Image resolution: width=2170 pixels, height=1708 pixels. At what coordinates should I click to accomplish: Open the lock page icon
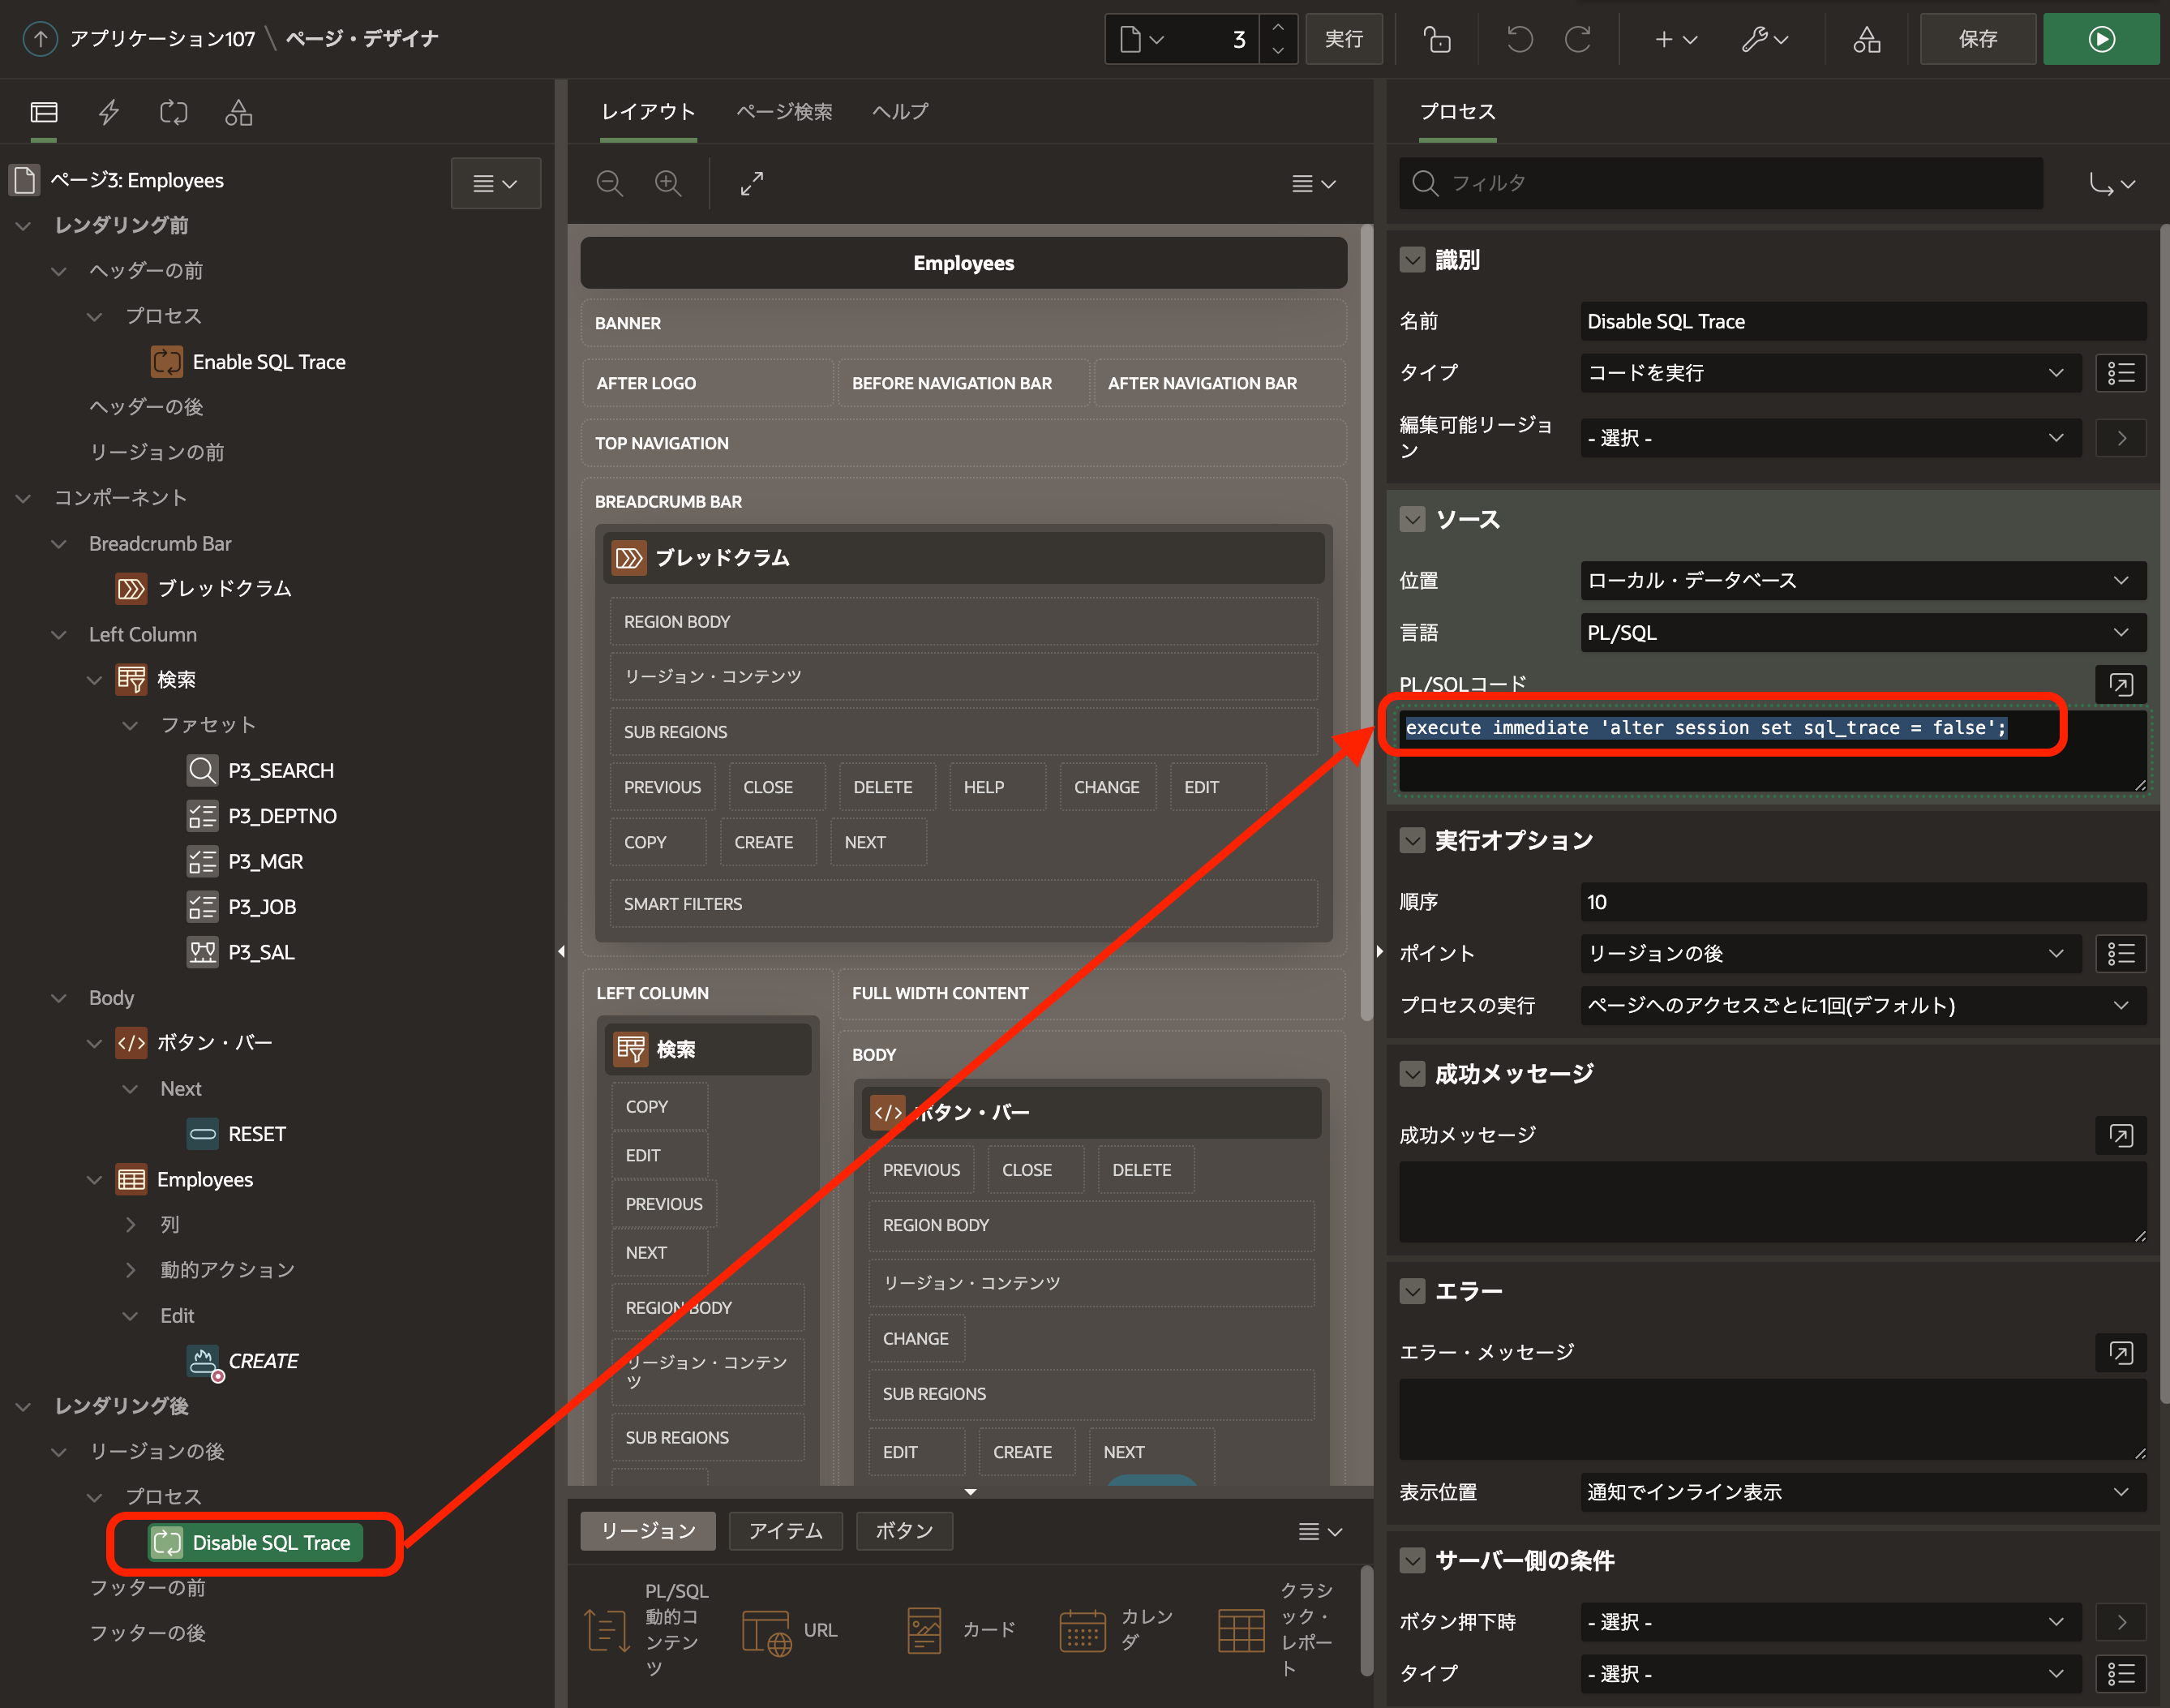[1437, 39]
